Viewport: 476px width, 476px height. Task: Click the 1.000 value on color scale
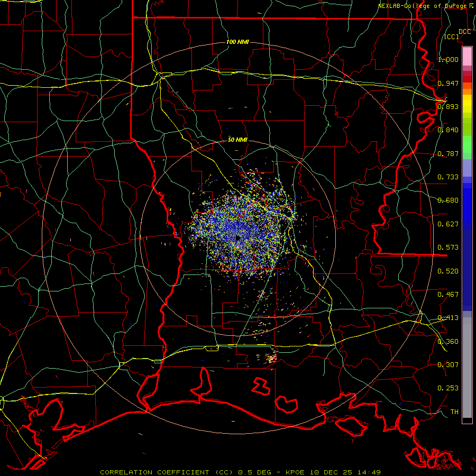click(x=448, y=59)
